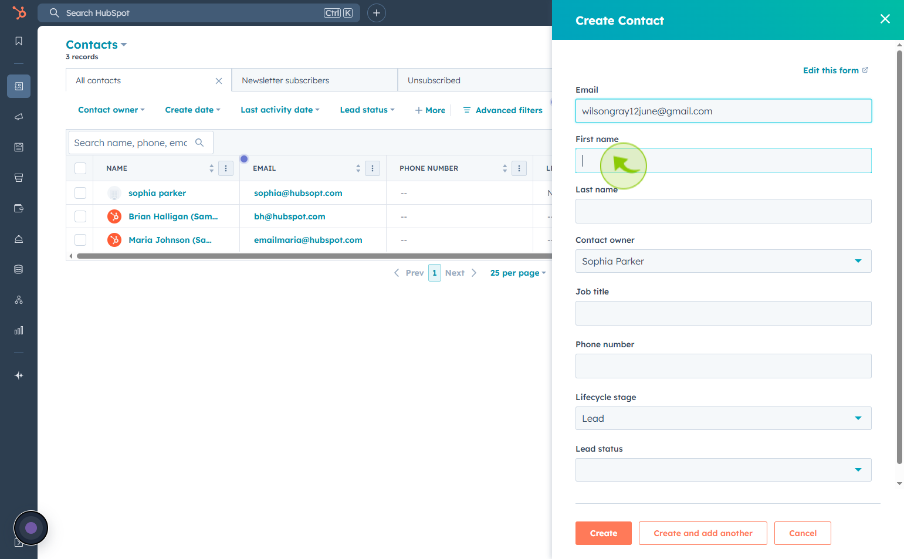Click the orange Create button
Viewport: 904px width, 559px height.
click(604, 533)
